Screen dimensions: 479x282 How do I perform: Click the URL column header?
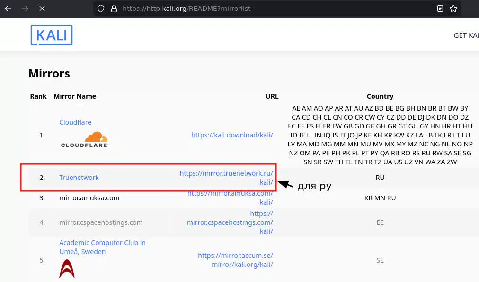(272, 96)
